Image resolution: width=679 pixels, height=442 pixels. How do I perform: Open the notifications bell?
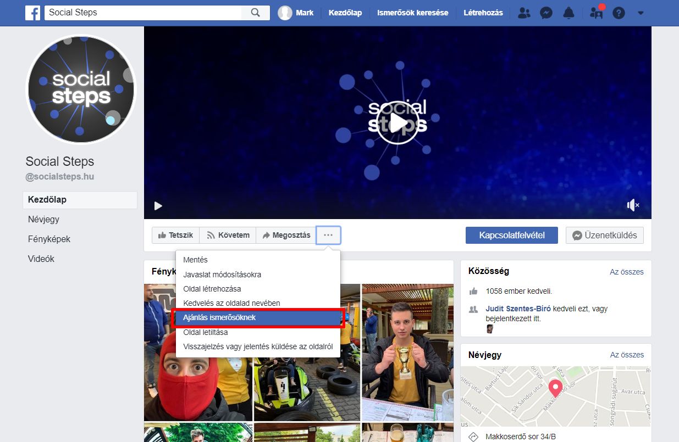568,13
